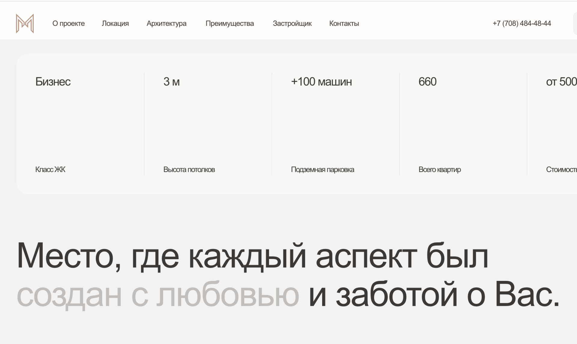Go to Локация section

click(x=115, y=23)
